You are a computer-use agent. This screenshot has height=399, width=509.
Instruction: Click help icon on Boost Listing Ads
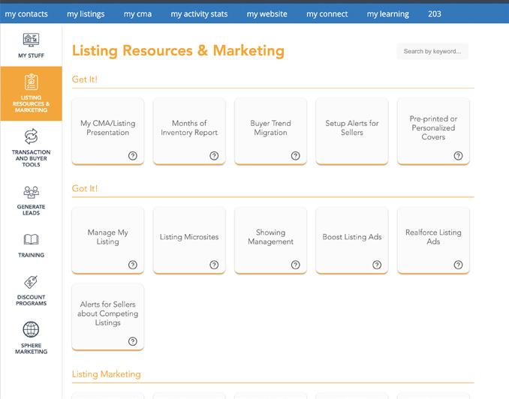(x=377, y=265)
